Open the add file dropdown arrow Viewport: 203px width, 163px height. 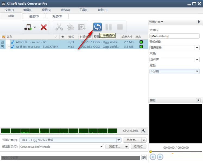(35, 27)
